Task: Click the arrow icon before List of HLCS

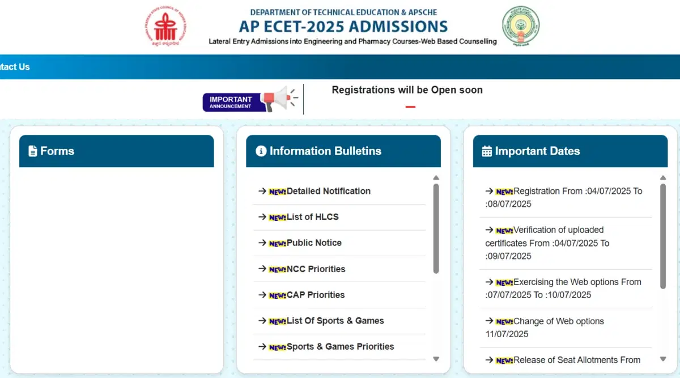Action: 262,217
